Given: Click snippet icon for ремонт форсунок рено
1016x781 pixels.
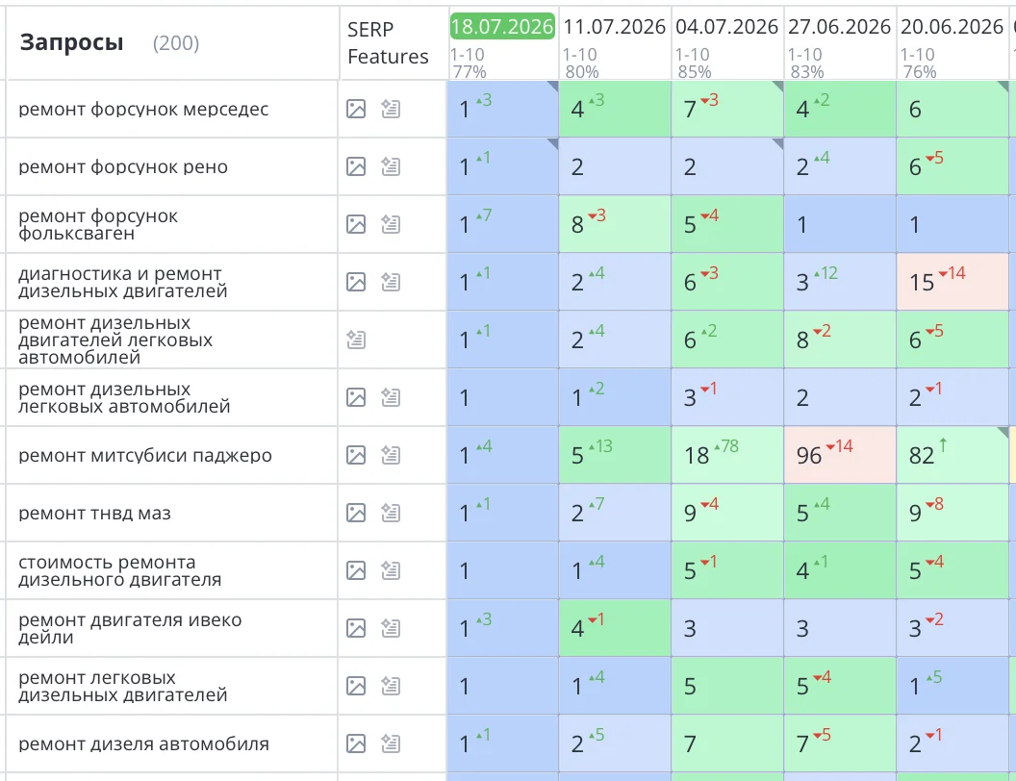Looking at the screenshot, I should 390,166.
